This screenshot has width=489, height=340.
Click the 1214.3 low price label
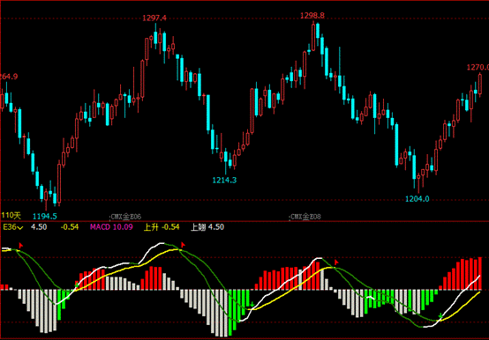pos(224,180)
